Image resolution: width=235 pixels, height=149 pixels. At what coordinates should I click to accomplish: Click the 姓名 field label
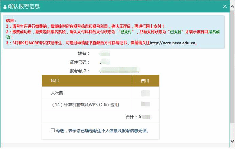(83, 53)
